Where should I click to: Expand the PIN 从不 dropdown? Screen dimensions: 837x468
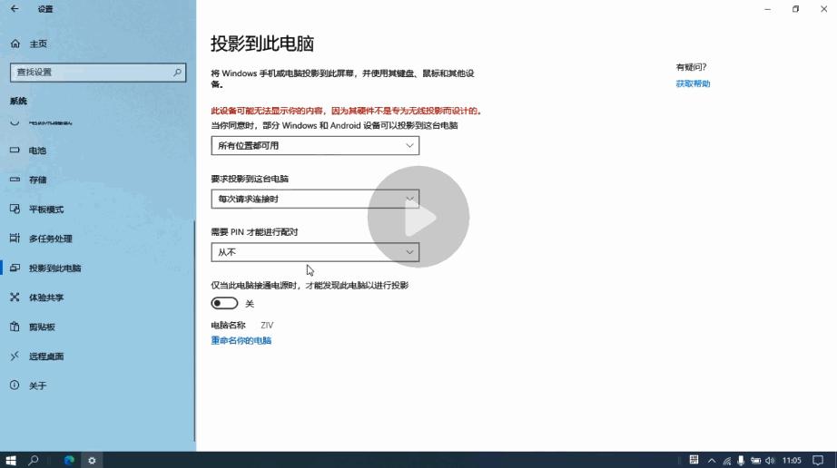coord(315,252)
